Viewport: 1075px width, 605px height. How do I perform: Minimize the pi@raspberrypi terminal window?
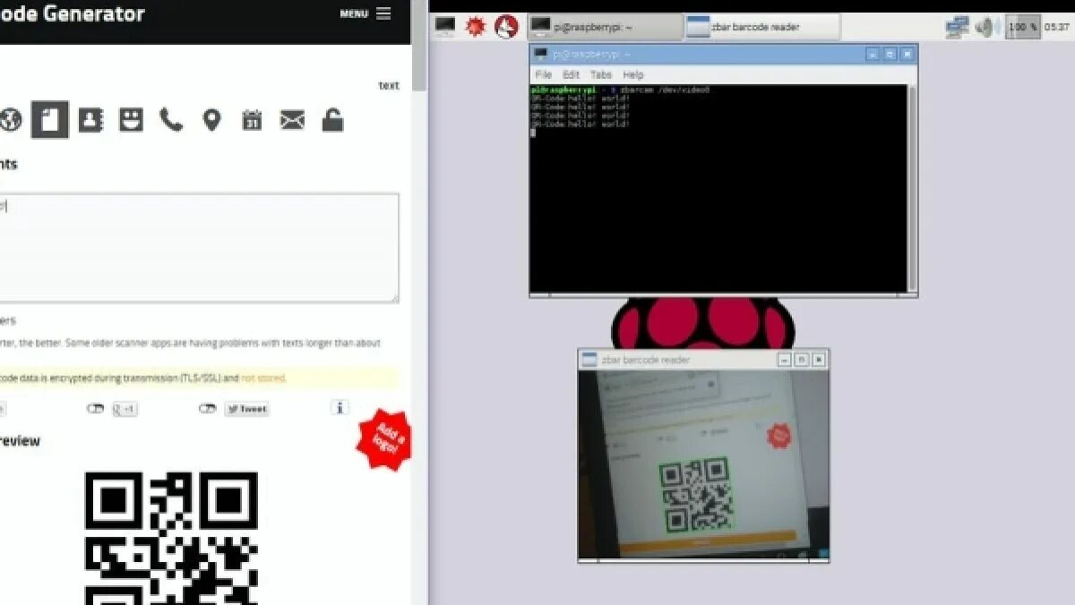[x=873, y=54]
